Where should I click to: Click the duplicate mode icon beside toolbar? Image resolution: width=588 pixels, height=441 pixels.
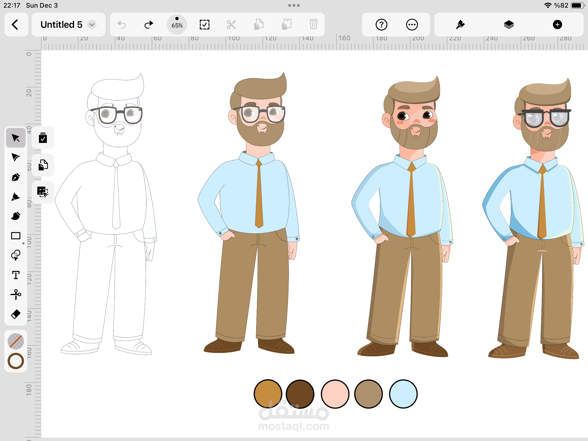pyautogui.click(x=43, y=165)
